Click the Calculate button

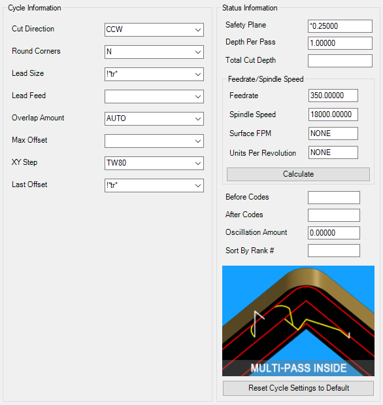tap(298, 174)
